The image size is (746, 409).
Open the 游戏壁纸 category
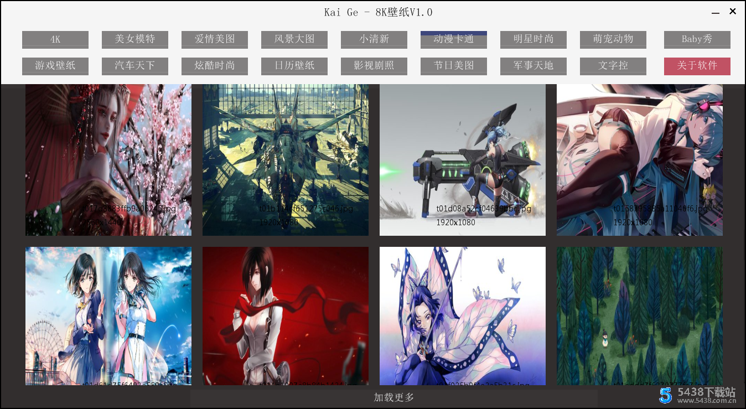(x=55, y=66)
